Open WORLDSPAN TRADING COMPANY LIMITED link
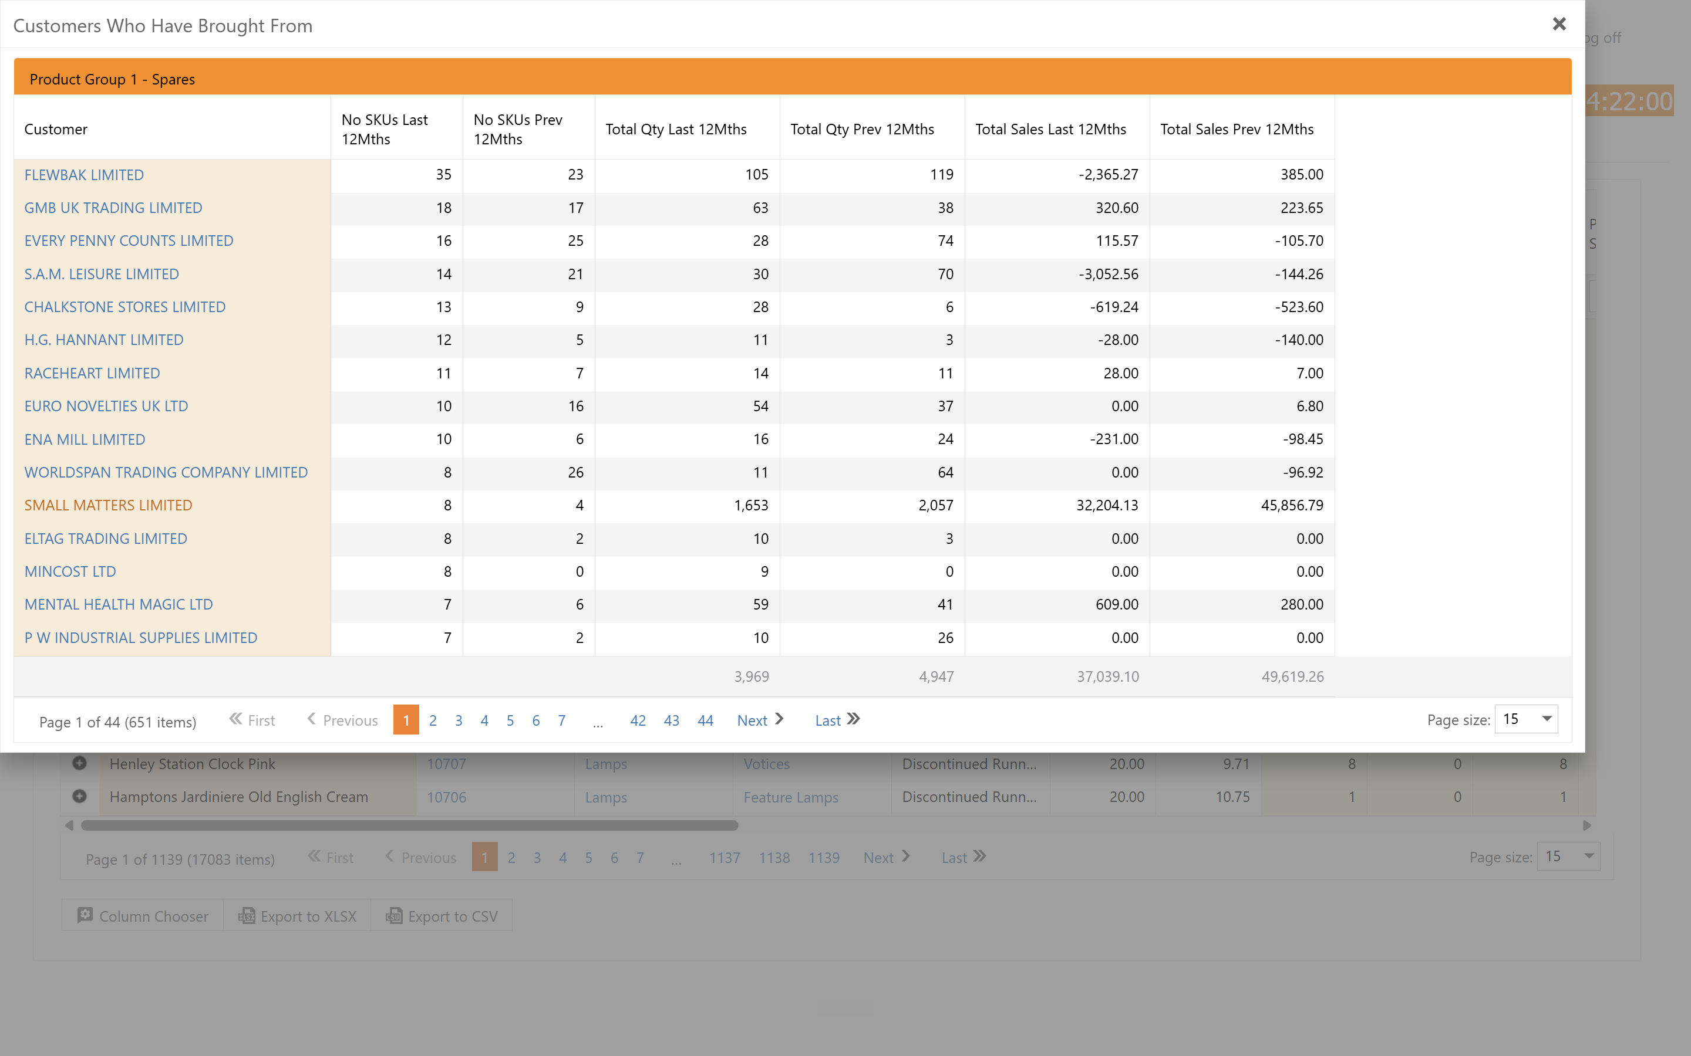The image size is (1691, 1056). click(x=166, y=472)
